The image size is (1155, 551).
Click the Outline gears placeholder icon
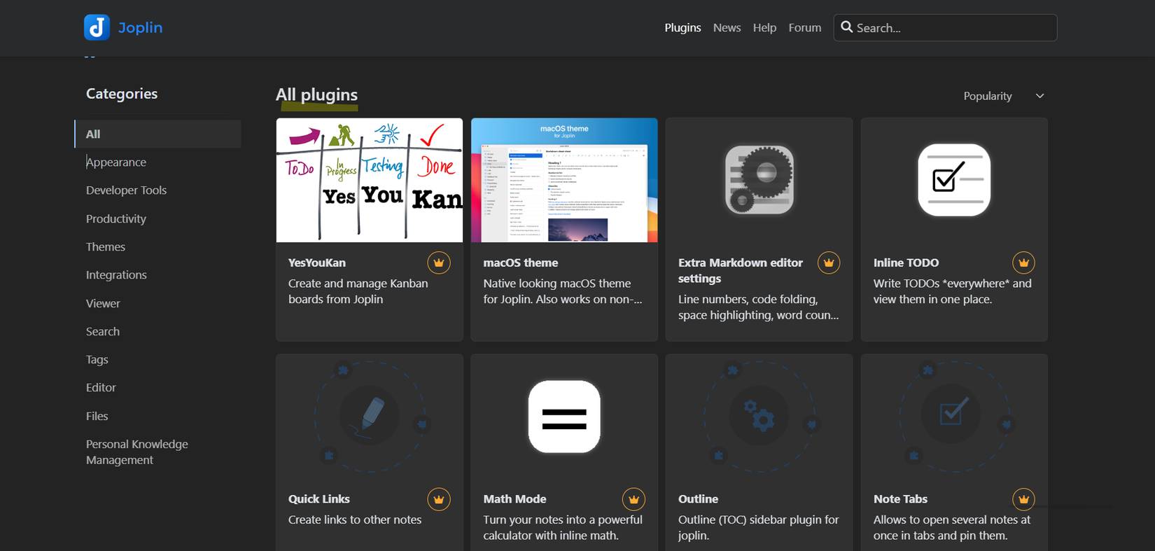click(759, 417)
